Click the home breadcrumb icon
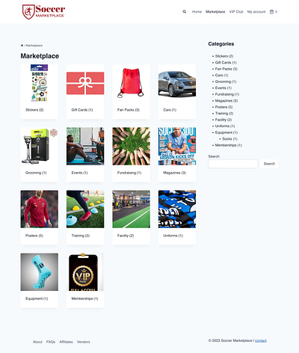This screenshot has height=353, width=299. pyautogui.click(x=22, y=46)
